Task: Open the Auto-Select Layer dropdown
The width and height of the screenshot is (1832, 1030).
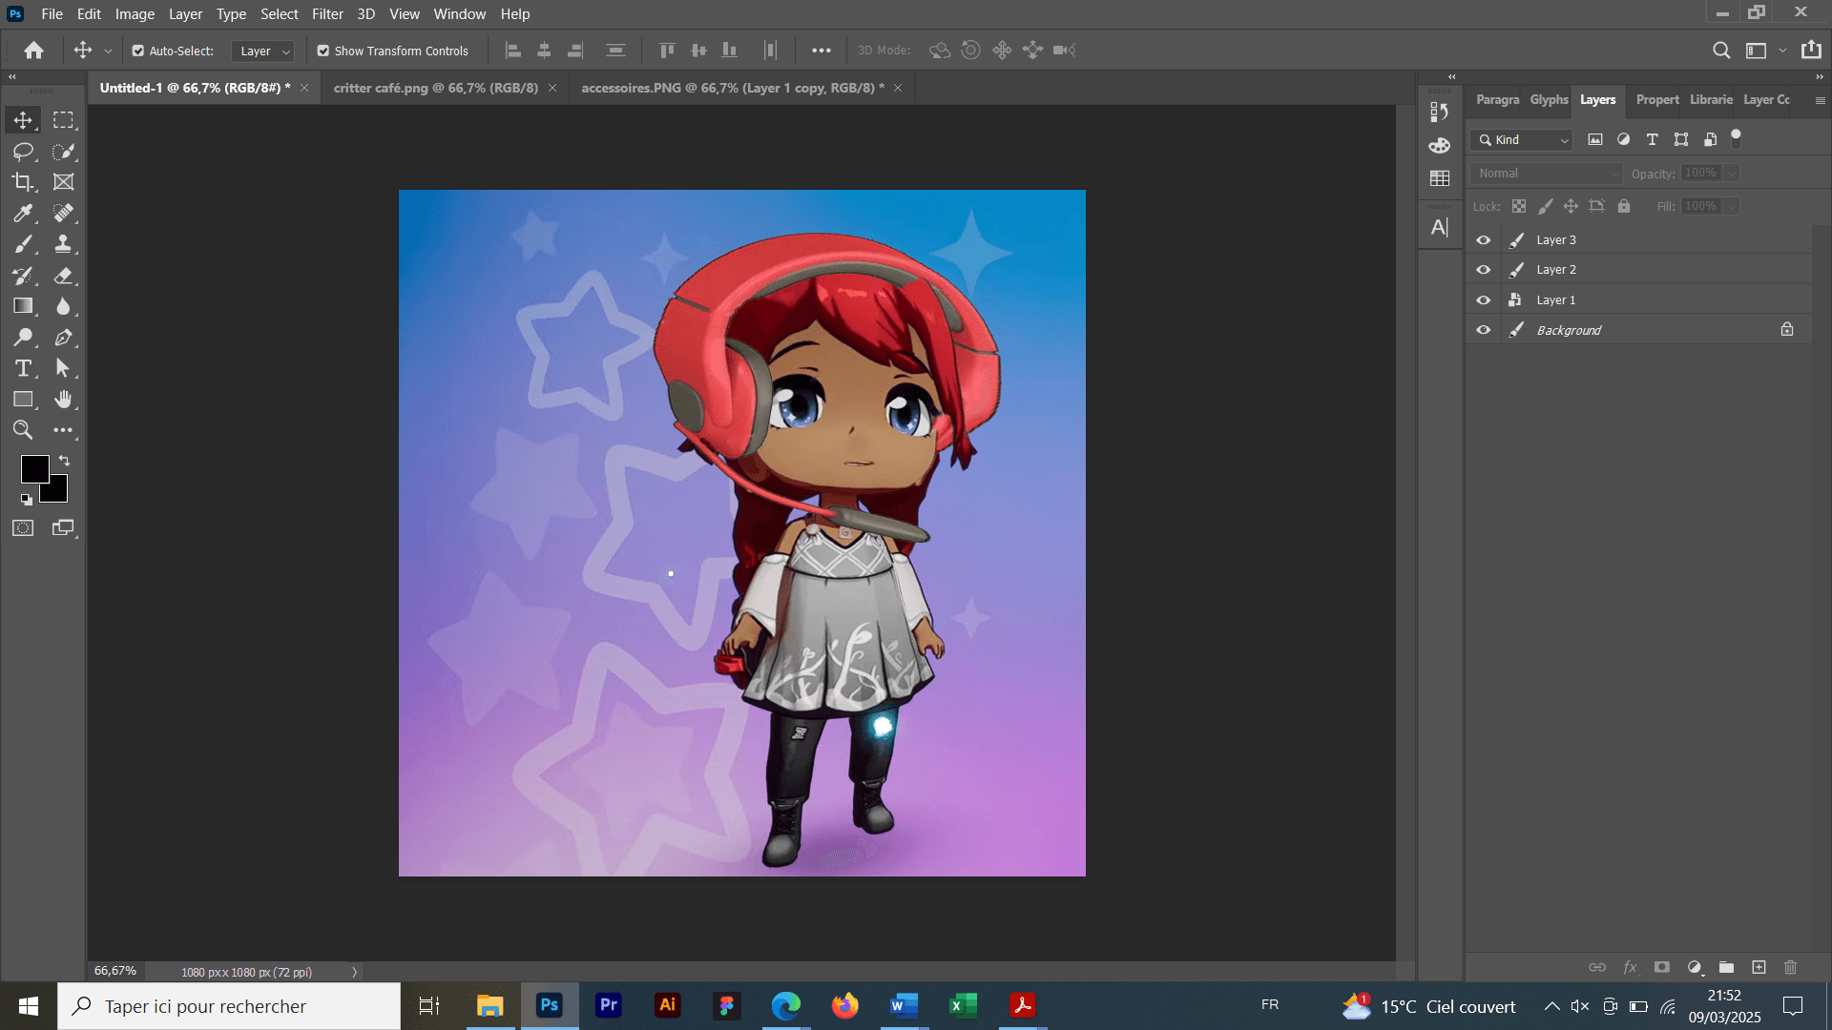Action: pos(263,51)
